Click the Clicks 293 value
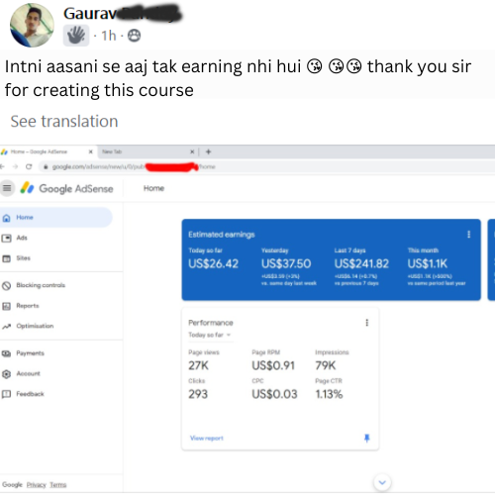This screenshot has width=495, height=495. [198, 394]
